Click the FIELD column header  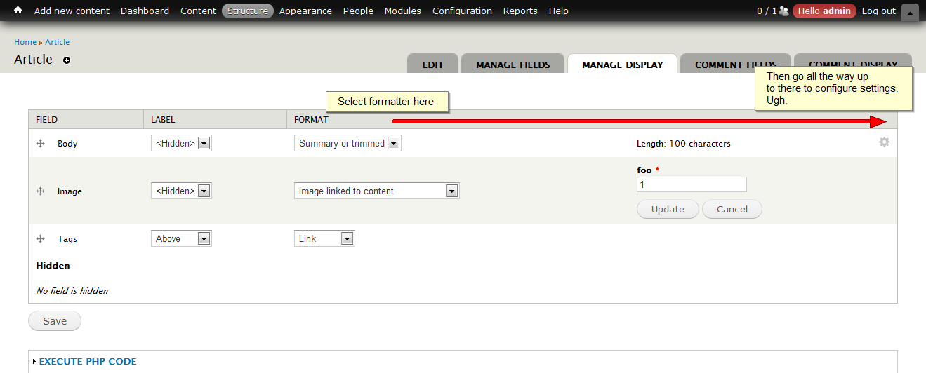pos(47,120)
